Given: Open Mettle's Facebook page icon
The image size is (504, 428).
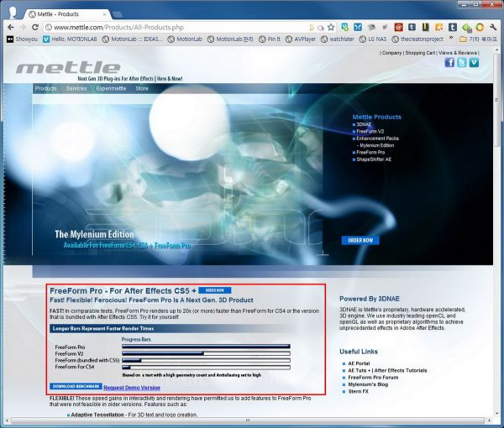Looking at the screenshot, I should click(449, 62).
